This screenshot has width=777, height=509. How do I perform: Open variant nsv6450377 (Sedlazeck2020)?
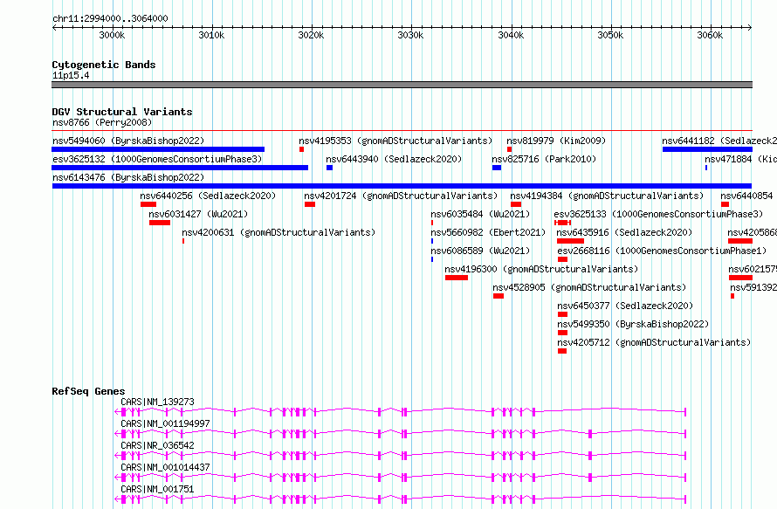625,306
